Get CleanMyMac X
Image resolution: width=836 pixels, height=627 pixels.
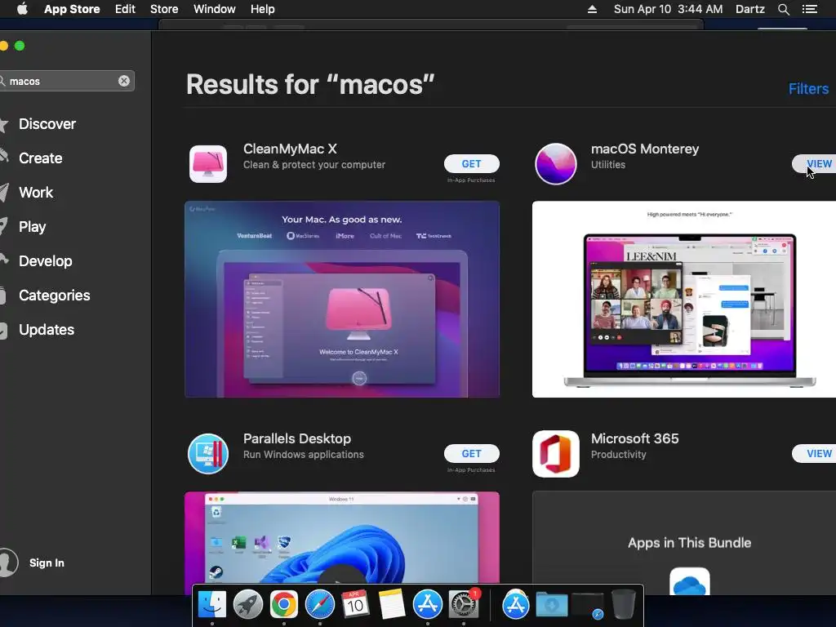[471, 163]
